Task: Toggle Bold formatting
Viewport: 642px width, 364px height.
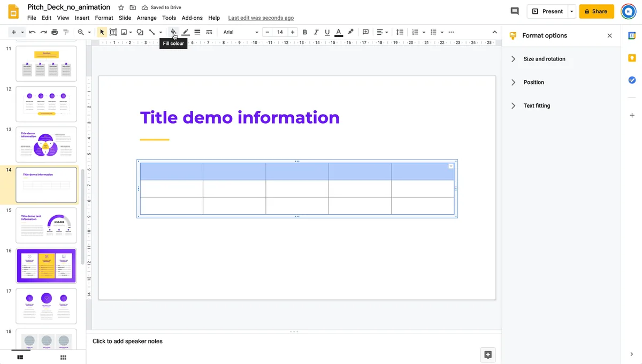Action: [x=305, y=32]
